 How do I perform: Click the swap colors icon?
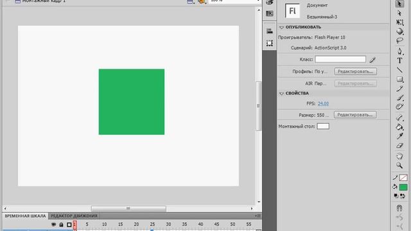403,196
